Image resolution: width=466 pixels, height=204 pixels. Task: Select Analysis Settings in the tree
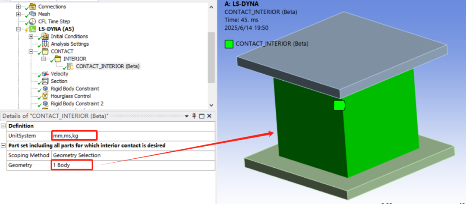coord(70,44)
